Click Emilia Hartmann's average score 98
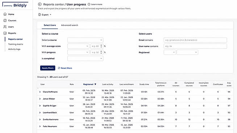 (229, 119)
